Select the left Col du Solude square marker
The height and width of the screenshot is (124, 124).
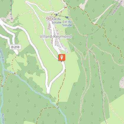click(x=56, y=15)
